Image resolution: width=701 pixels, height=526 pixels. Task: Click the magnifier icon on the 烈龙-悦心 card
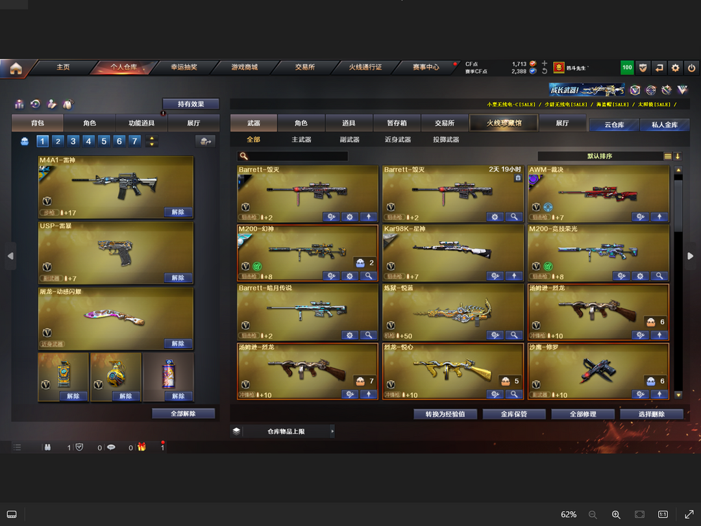tap(514, 394)
